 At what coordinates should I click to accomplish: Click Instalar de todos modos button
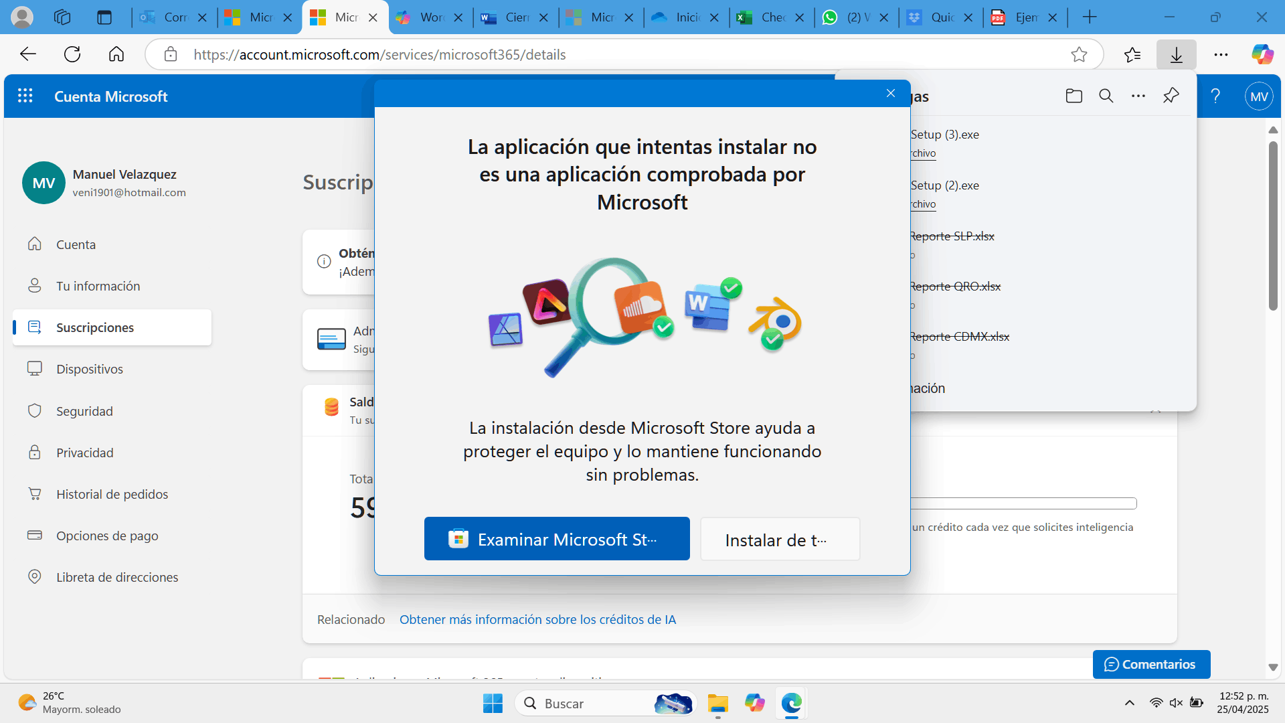[x=780, y=540]
